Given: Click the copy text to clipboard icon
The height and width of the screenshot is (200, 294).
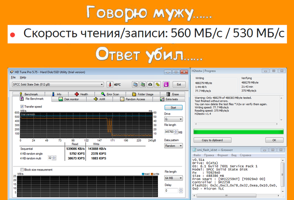Looking at the screenshot, I should tap(135, 84).
